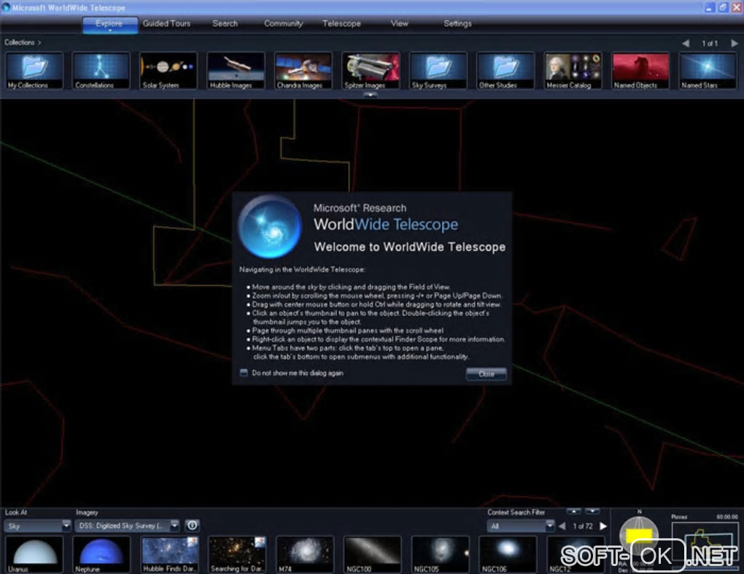Select the Searching for Dar... thumbnail

[x=237, y=554]
